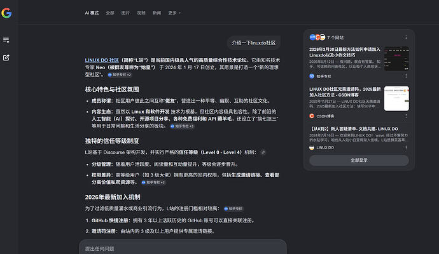Start a new chat with the compose icon

click(x=6, y=58)
